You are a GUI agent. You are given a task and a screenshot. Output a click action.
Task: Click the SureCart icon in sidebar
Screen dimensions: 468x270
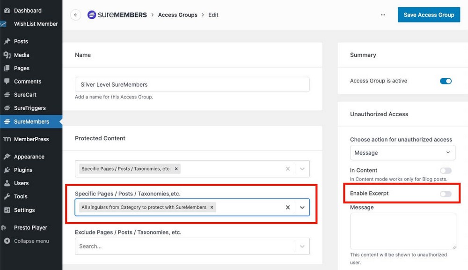(x=7, y=95)
